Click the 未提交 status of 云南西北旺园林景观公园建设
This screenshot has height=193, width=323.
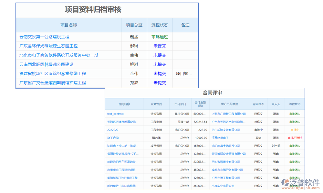pyautogui.click(x=160, y=64)
